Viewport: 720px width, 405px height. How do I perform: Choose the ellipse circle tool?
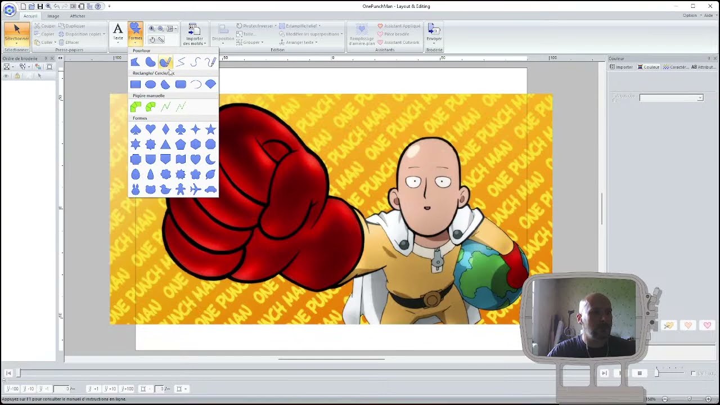(150, 84)
